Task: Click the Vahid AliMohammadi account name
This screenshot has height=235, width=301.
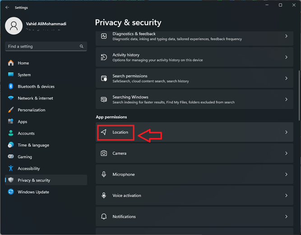Action: pyautogui.click(x=46, y=24)
